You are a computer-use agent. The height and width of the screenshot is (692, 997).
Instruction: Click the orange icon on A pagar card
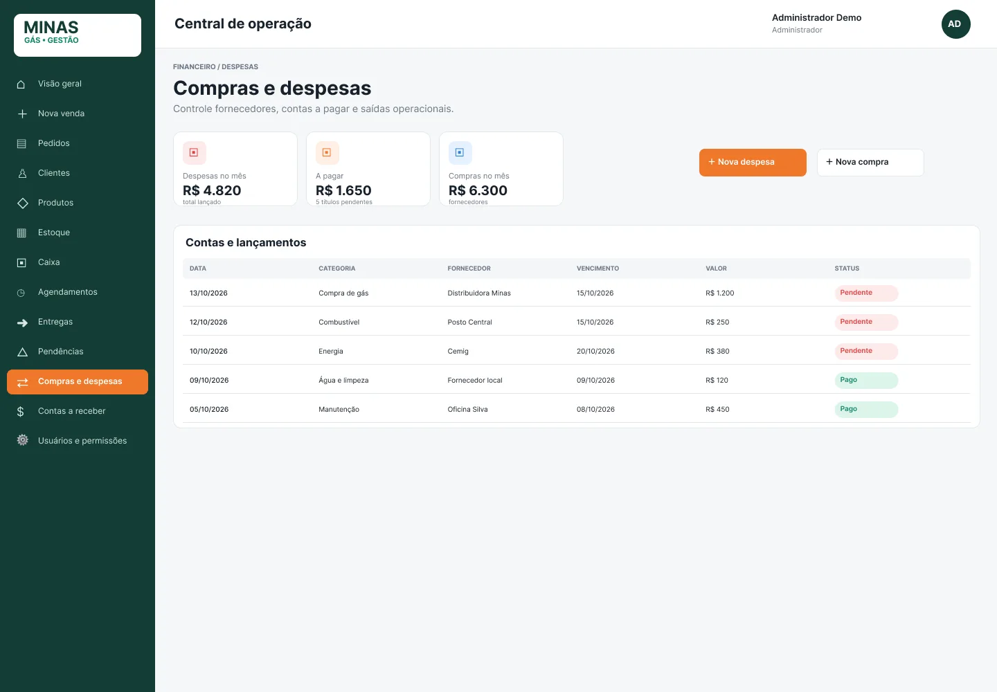pyautogui.click(x=327, y=153)
